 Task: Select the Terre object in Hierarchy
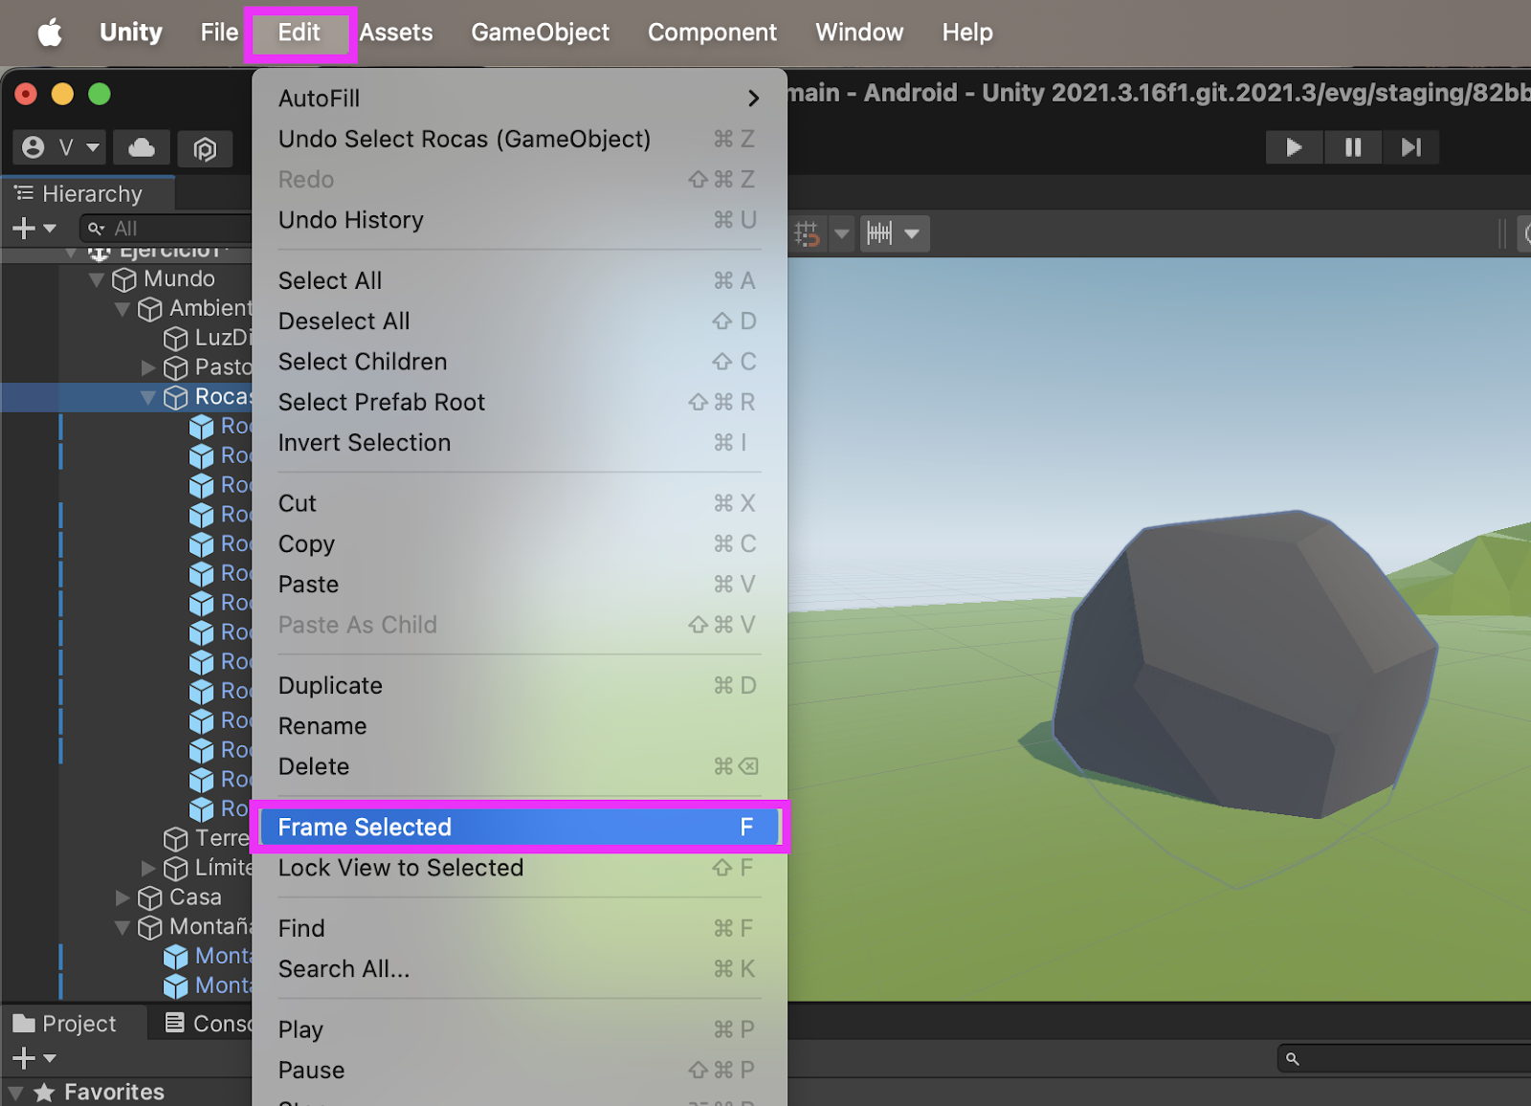click(222, 838)
